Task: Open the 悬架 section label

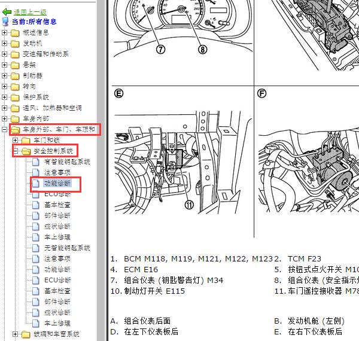Action: (x=29, y=65)
